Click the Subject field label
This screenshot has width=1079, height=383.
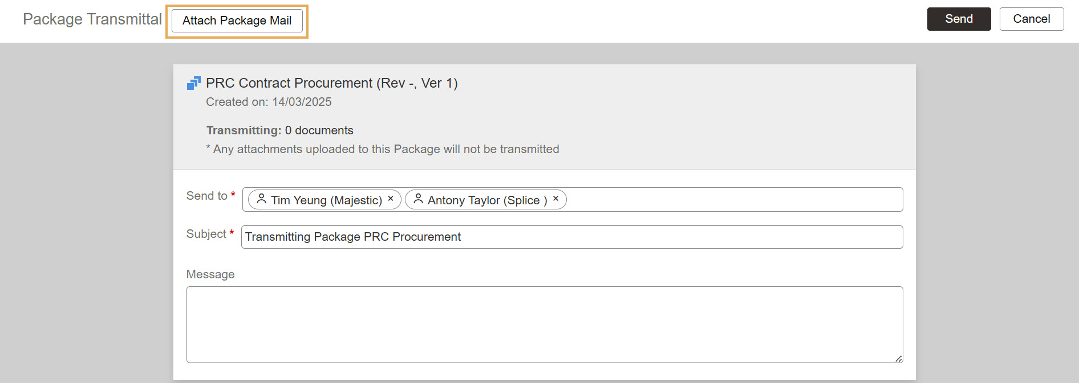[206, 234]
